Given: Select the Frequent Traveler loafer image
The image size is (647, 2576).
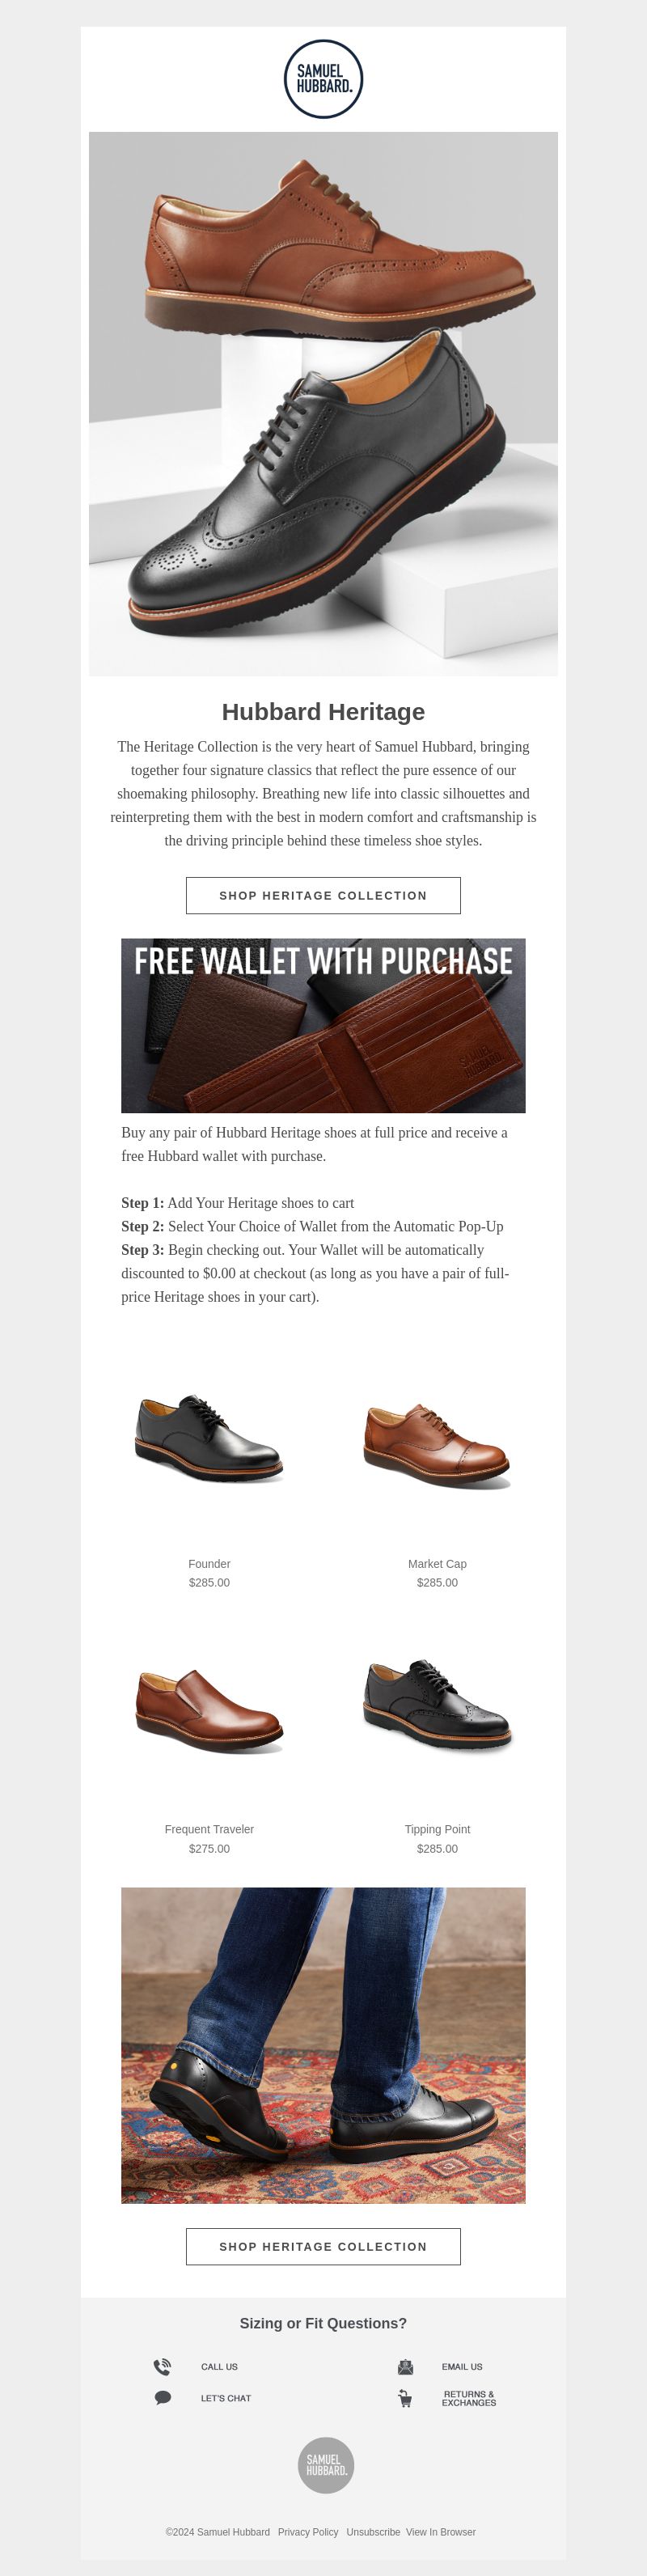Looking at the screenshot, I should click(209, 1709).
